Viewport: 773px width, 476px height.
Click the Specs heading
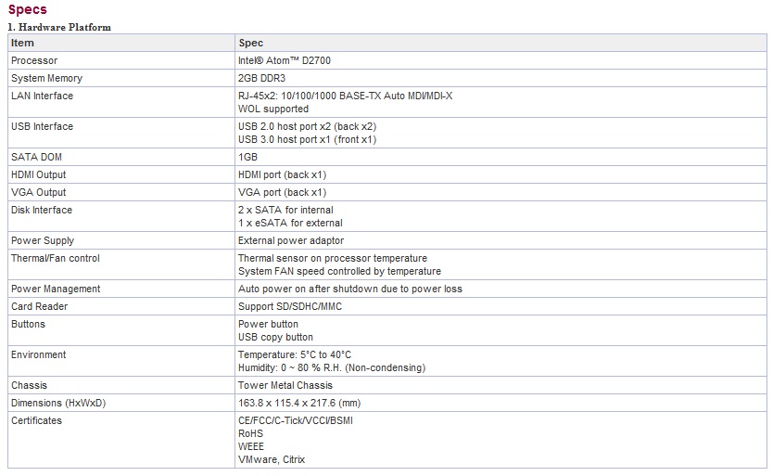pyautogui.click(x=27, y=10)
